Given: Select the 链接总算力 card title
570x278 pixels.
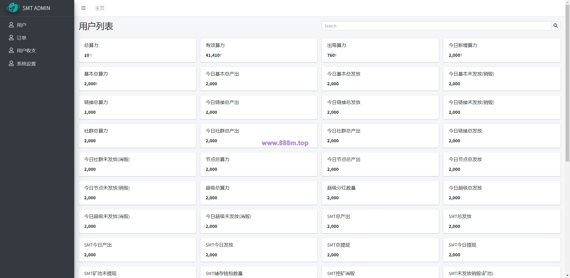Looking at the screenshot, I should pos(96,102).
